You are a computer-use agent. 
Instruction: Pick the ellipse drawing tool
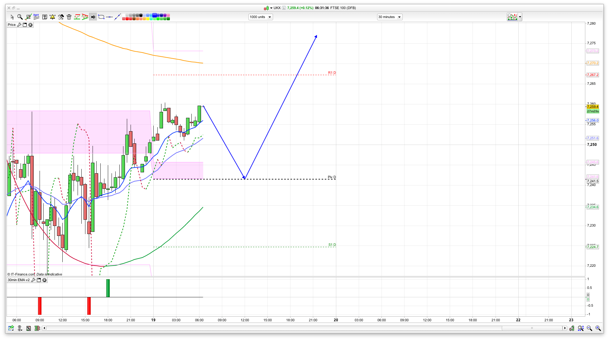[x=101, y=17]
